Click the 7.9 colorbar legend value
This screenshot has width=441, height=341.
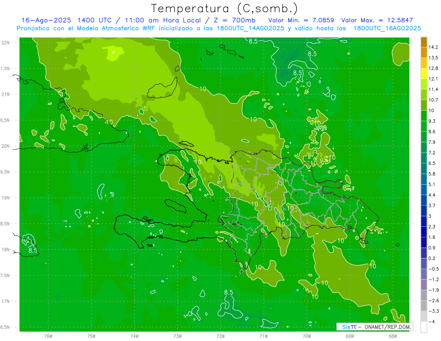[433, 142]
